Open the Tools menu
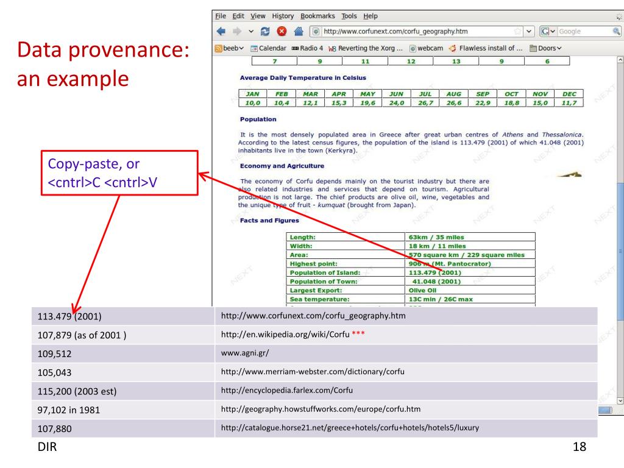 (349, 16)
